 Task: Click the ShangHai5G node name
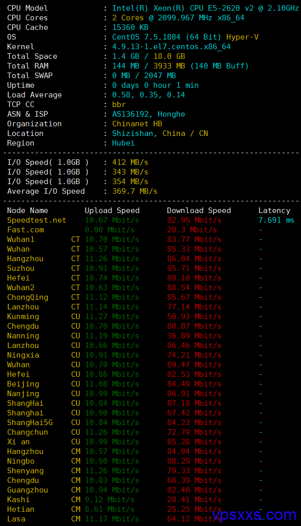coord(30,423)
